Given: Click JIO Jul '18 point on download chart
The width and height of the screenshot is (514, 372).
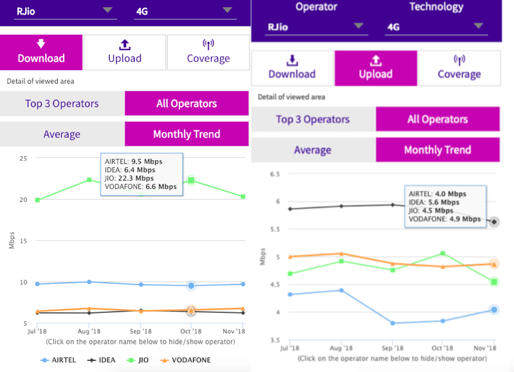Looking at the screenshot, I should point(37,200).
